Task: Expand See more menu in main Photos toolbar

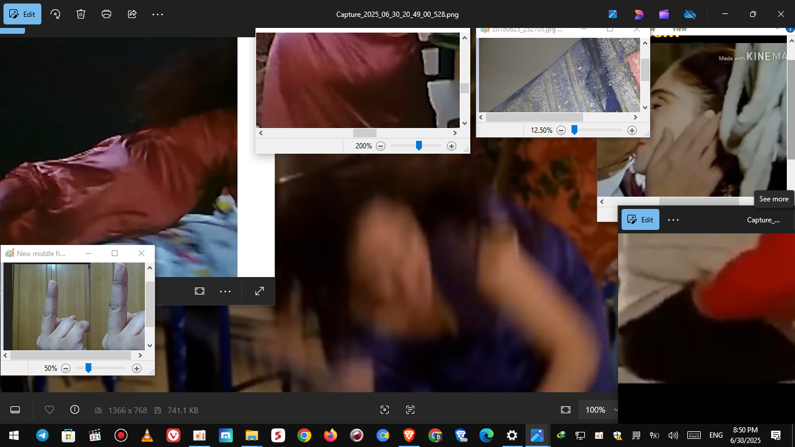Action: click(158, 14)
